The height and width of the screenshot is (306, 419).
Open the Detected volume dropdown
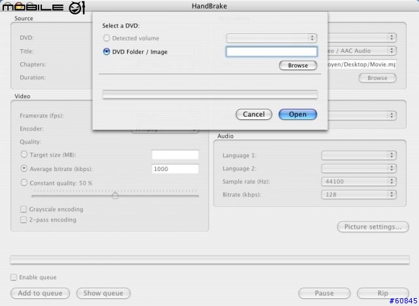272,38
